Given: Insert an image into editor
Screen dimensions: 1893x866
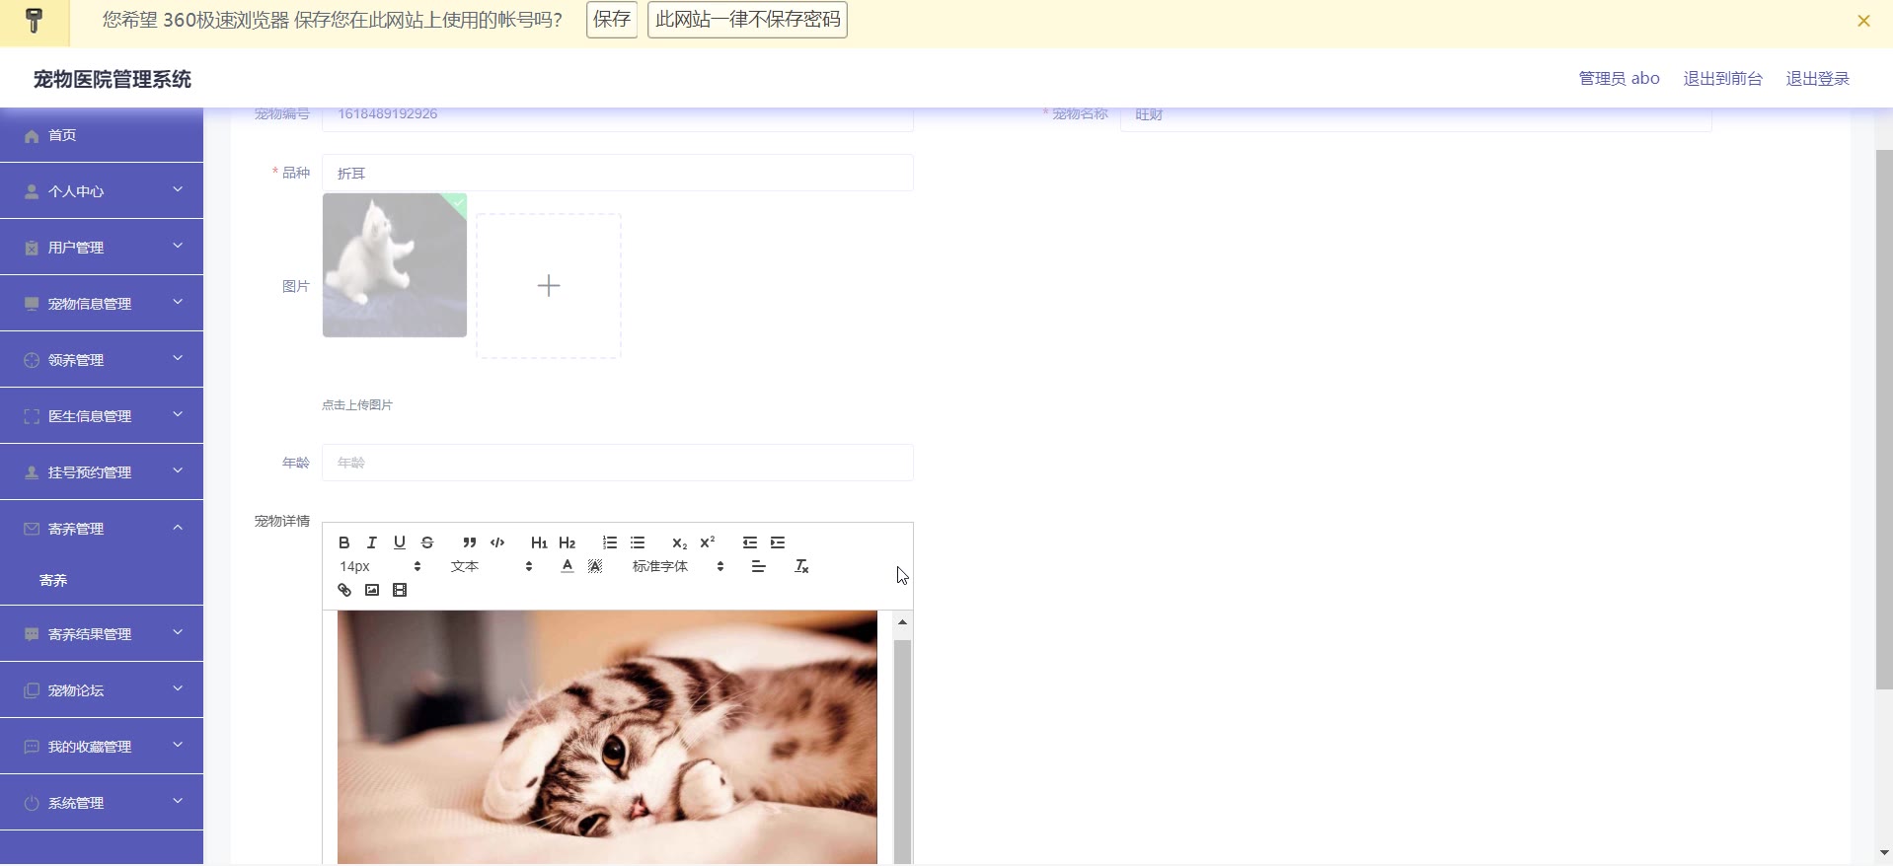Looking at the screenshot, I should [372, 590].
